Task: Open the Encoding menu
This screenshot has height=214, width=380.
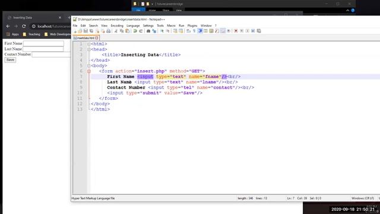Action: pos(117,26)
